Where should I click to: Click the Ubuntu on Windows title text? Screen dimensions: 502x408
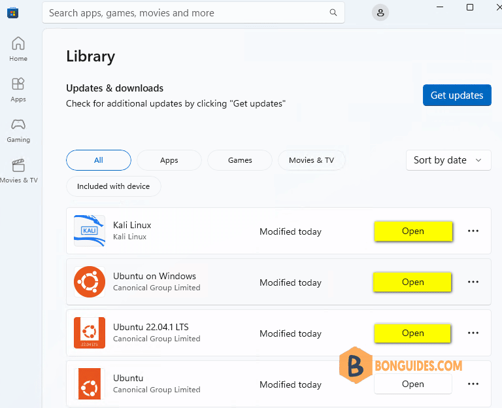[x=154, y=276]
